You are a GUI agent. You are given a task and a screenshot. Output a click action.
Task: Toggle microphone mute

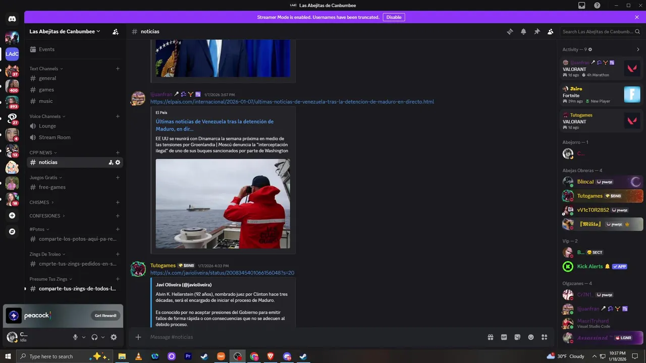[75, 337]
